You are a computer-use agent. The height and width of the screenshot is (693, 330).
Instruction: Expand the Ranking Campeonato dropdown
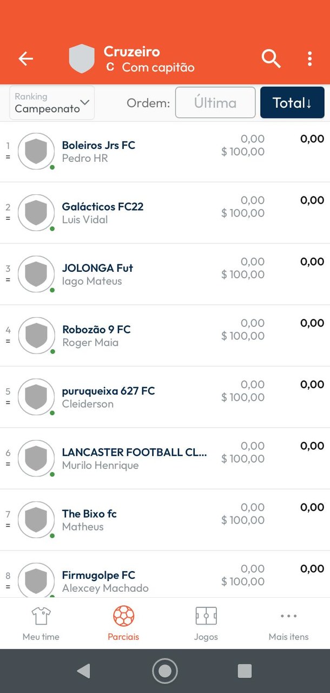52,103
